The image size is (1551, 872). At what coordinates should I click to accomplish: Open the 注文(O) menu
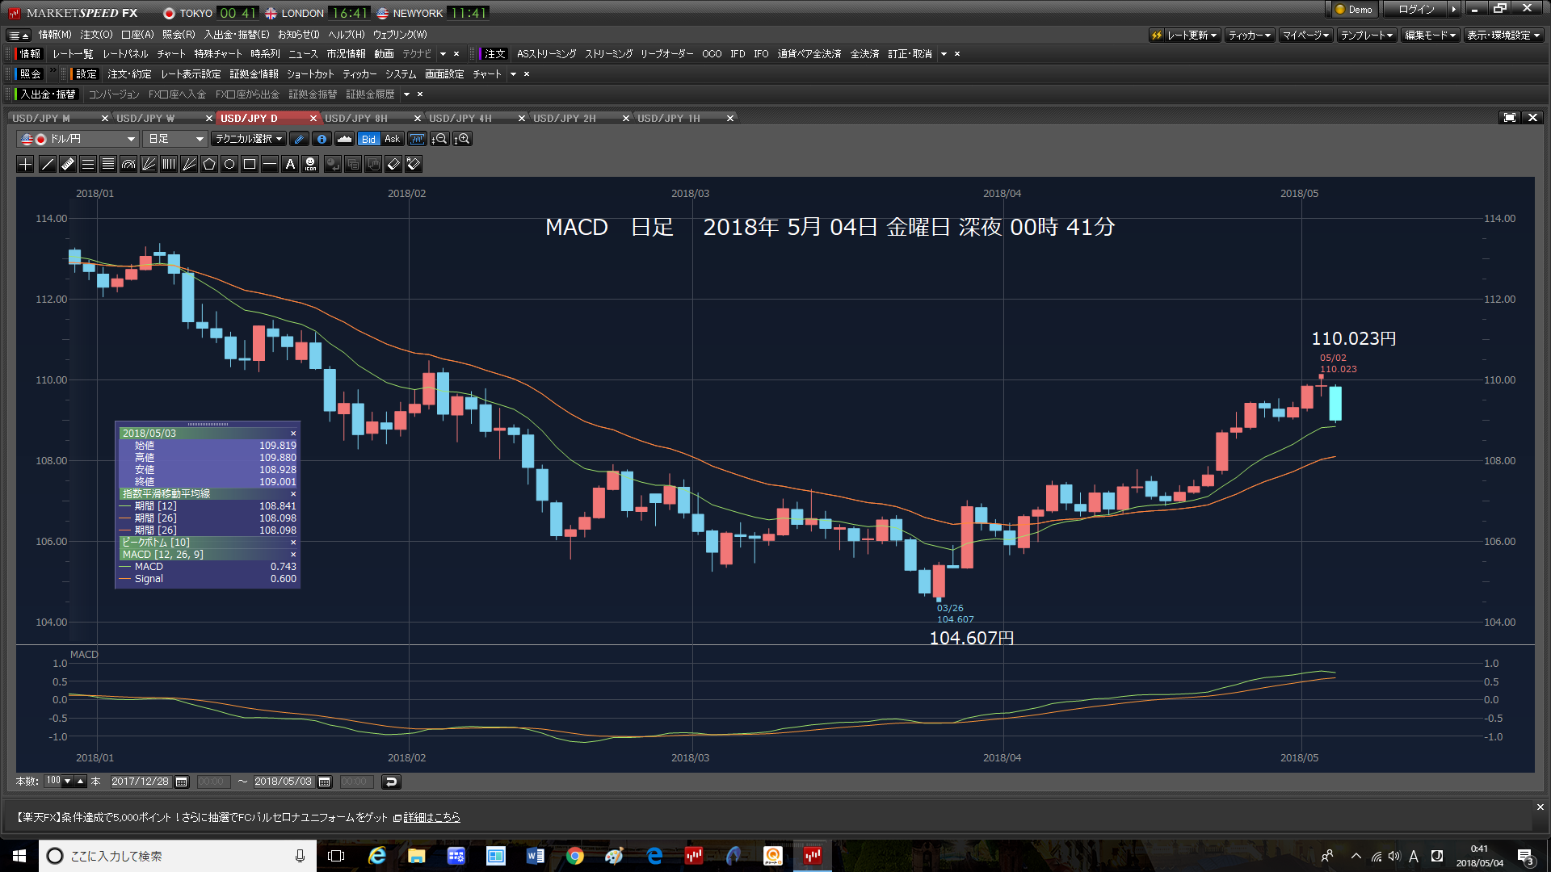(97, 35)
